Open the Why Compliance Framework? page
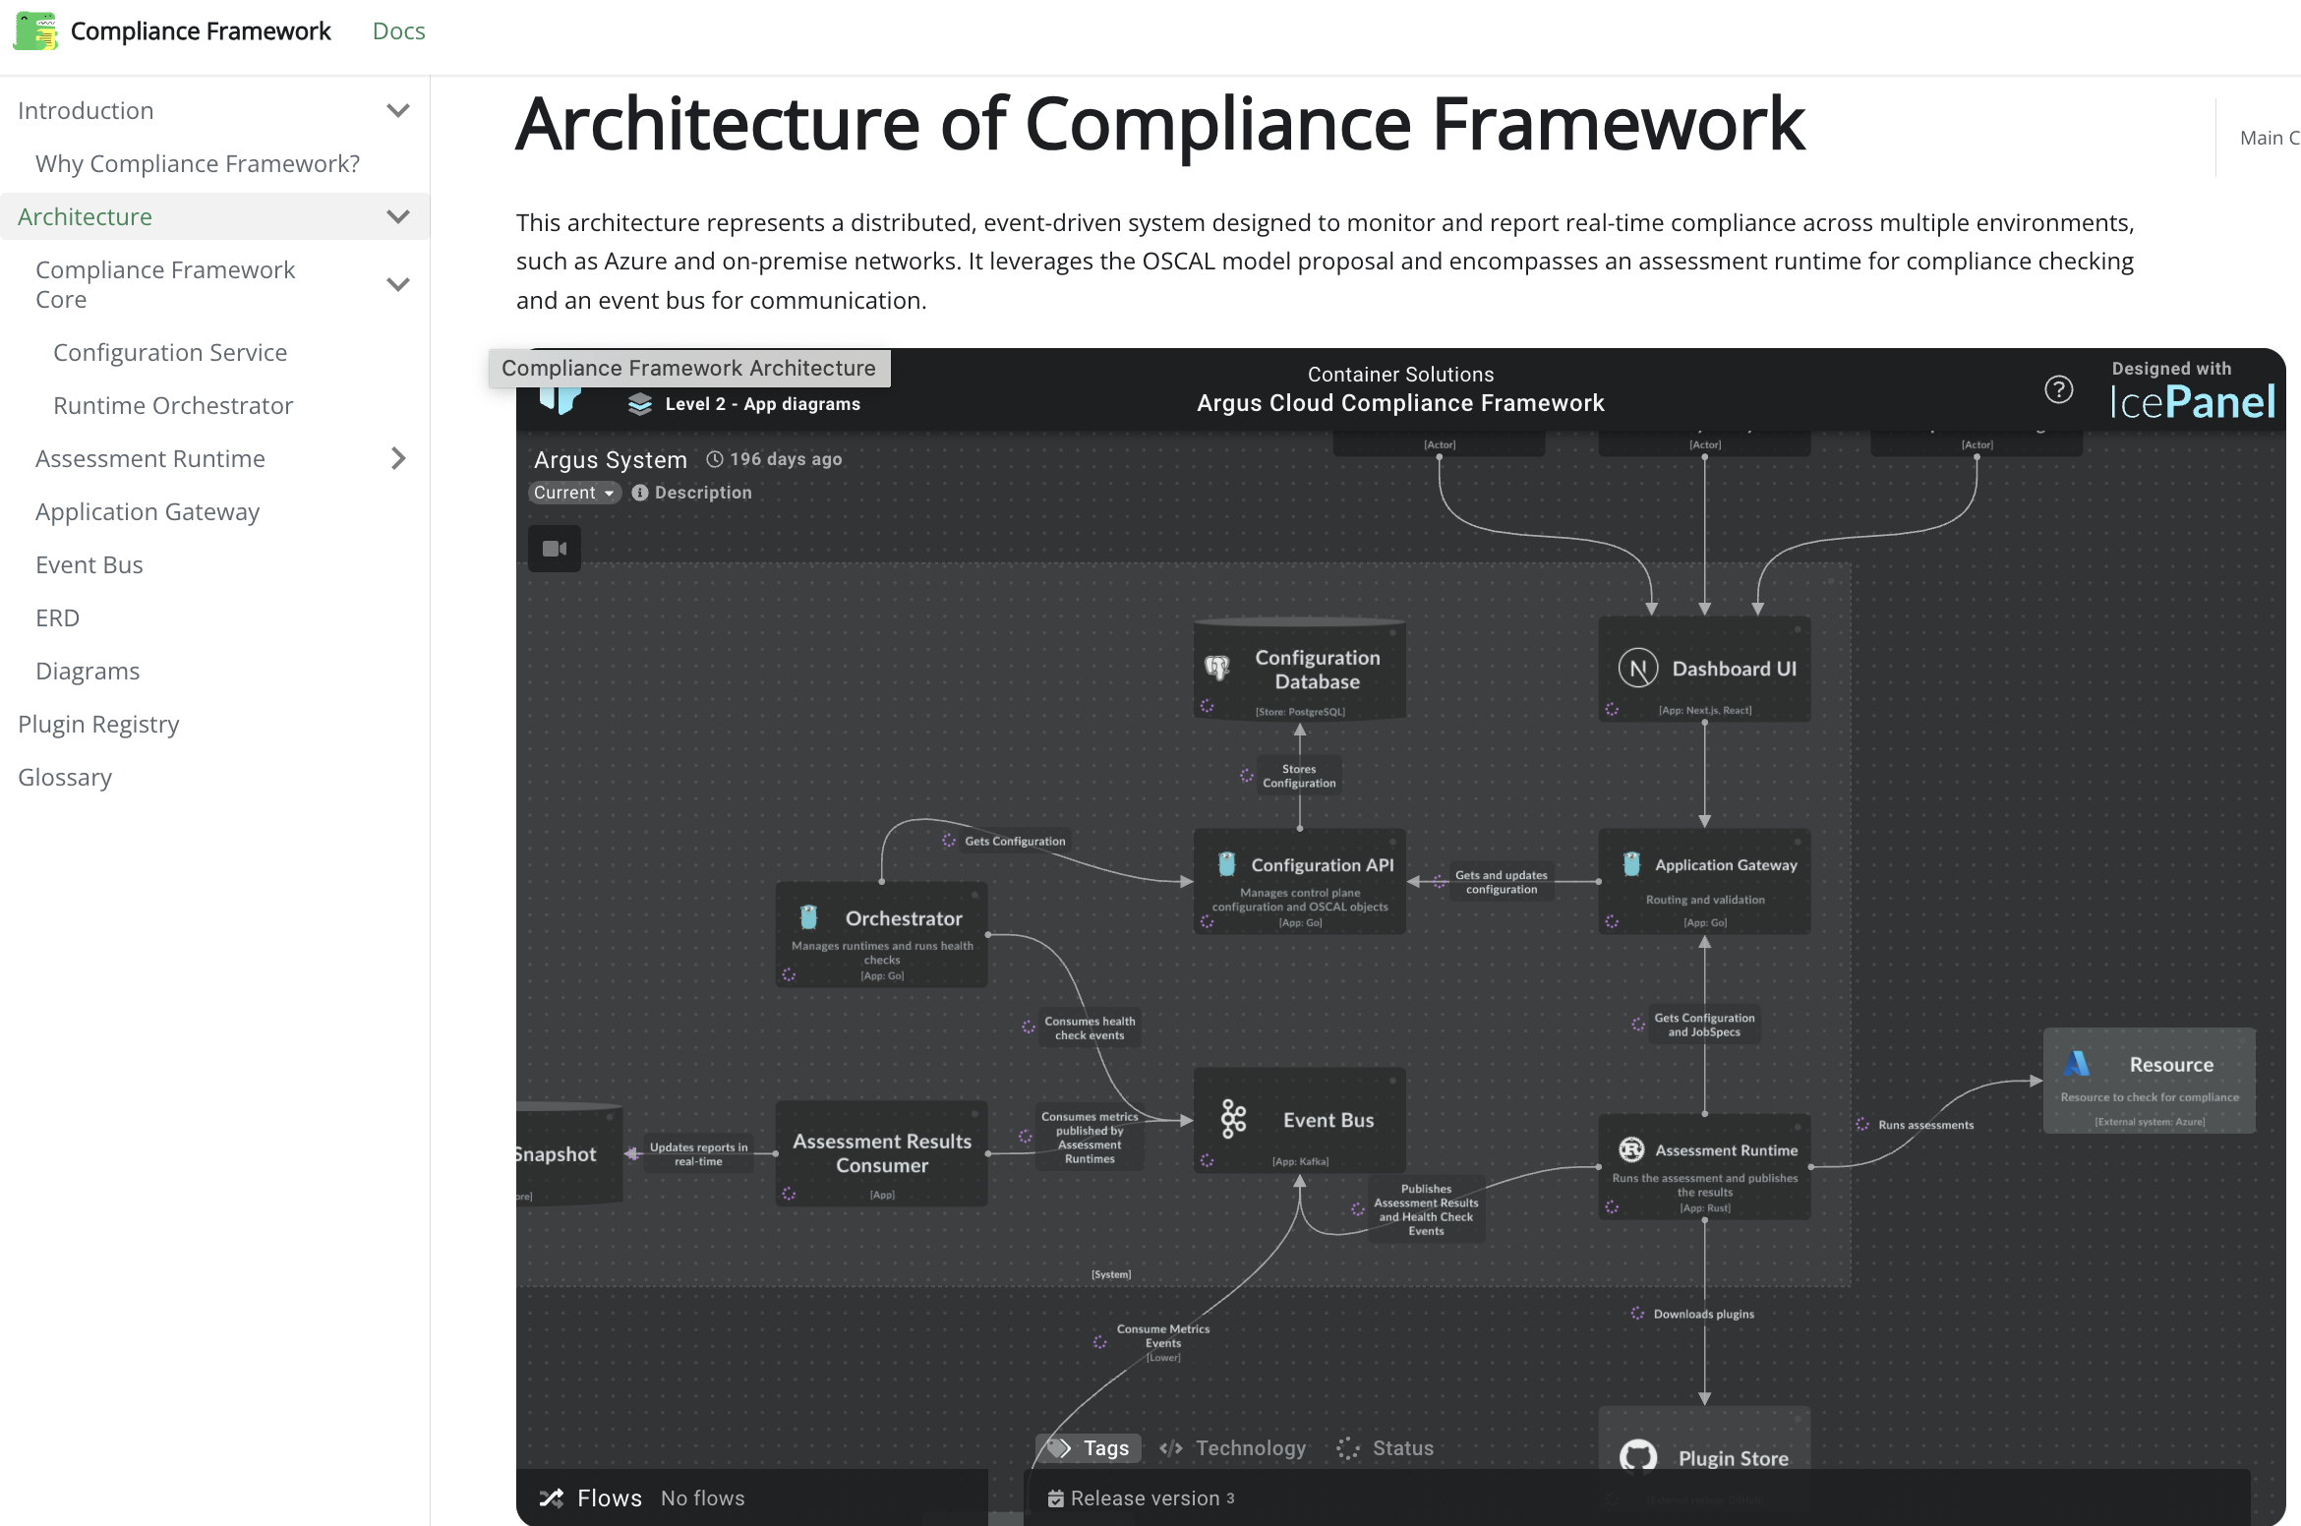 (197, 163)
